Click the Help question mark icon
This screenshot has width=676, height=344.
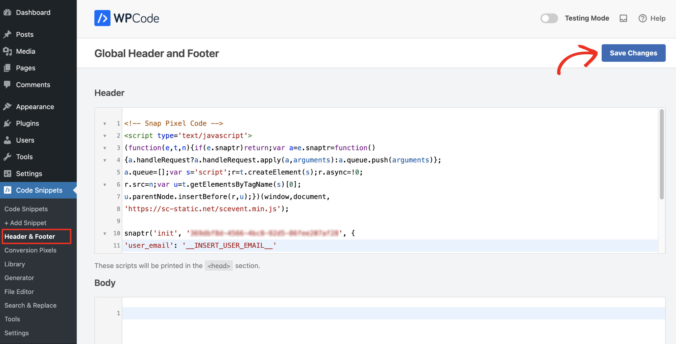[x=643, y=18]
